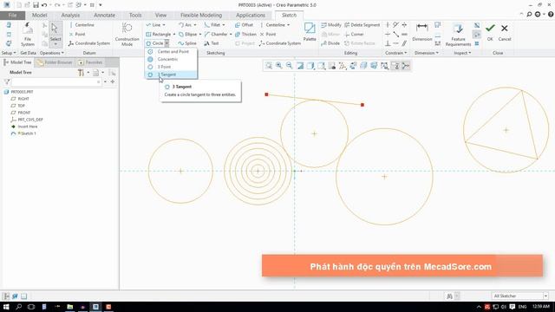The width and height of the screenshot is (555, 312).
Task: Open the Line tool dropdown arrow
Action: (x=164, y=25)
